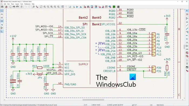This screenshot has width=189, height=106.
Task: Select the Add Net Label tool
Action: coord(187,43)
